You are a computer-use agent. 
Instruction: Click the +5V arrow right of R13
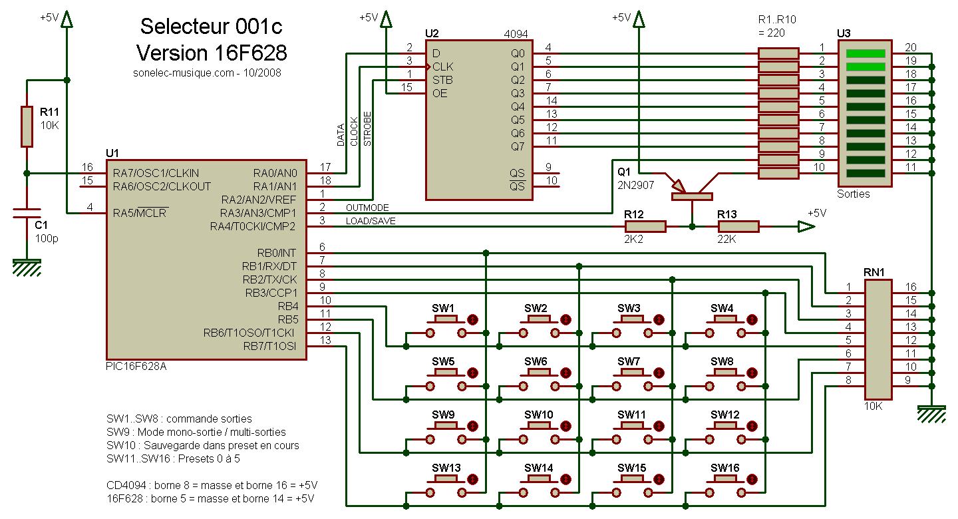[806, 226]
